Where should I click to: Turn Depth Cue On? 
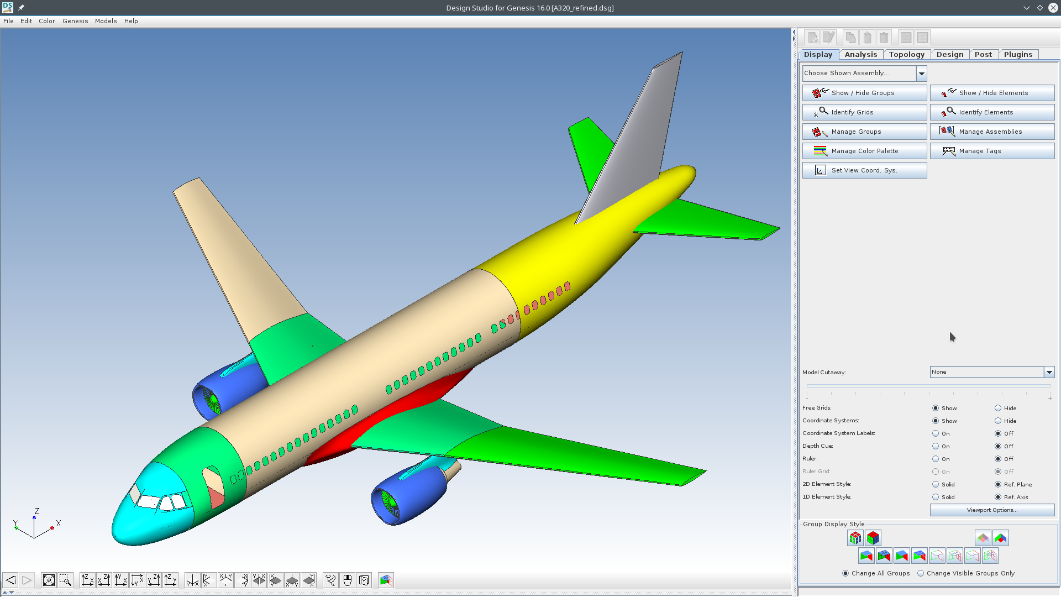(936, 446)
